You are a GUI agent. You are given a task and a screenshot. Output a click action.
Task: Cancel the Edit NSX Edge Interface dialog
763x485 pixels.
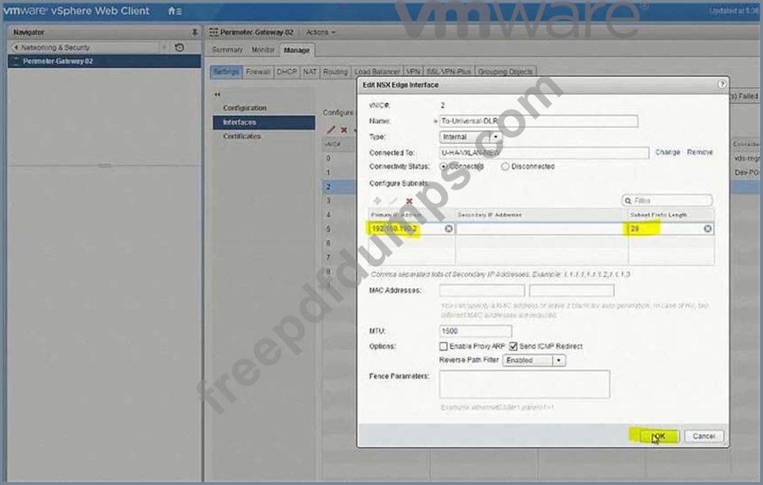tap(704, 436)
